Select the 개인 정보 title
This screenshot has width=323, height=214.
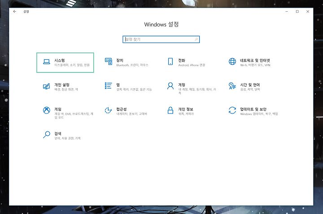point(186,109)
